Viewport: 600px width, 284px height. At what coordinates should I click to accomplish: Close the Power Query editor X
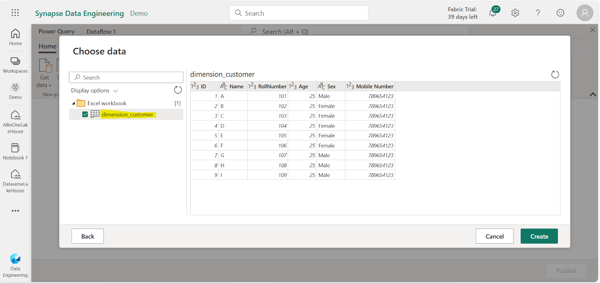click(x=592, y=30)
